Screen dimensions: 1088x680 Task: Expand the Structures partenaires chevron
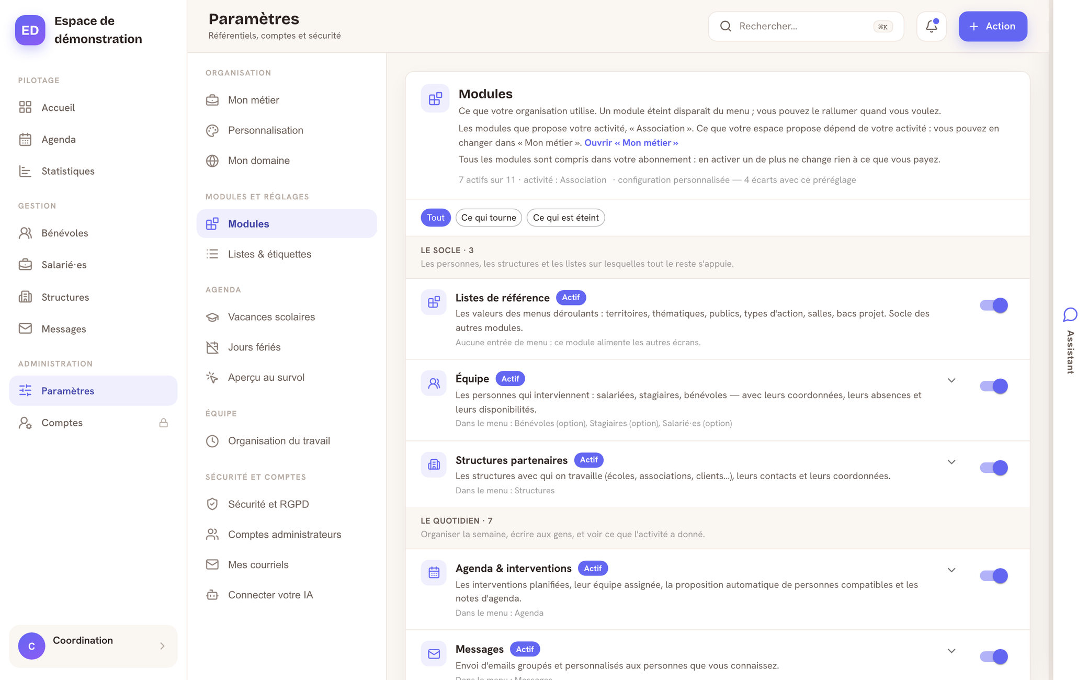point(951,462)
